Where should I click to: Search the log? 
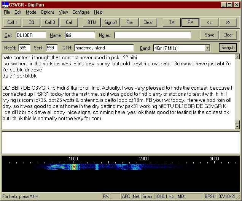[228, 47]
